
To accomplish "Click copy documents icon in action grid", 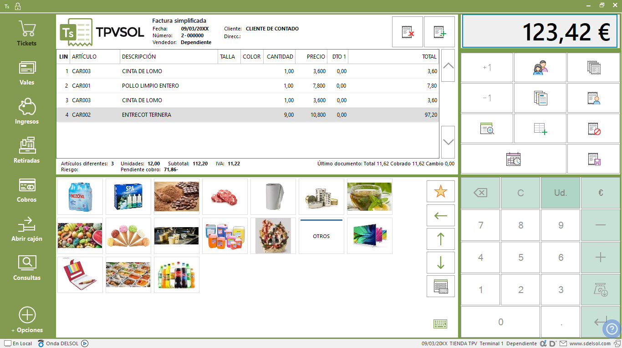I will coord(540,98).
